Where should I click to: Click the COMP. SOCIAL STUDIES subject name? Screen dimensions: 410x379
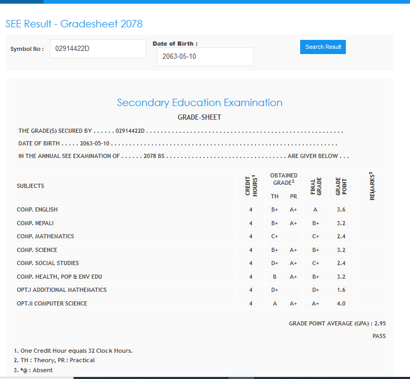point(48,263)
